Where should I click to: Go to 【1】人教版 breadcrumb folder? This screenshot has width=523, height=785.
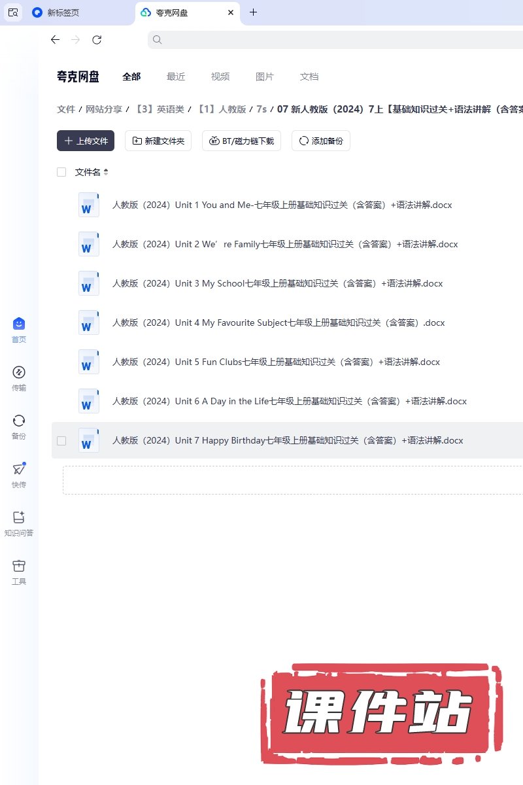221,109
